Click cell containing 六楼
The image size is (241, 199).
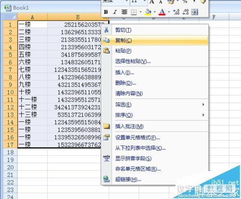click(x=32, y=62)
